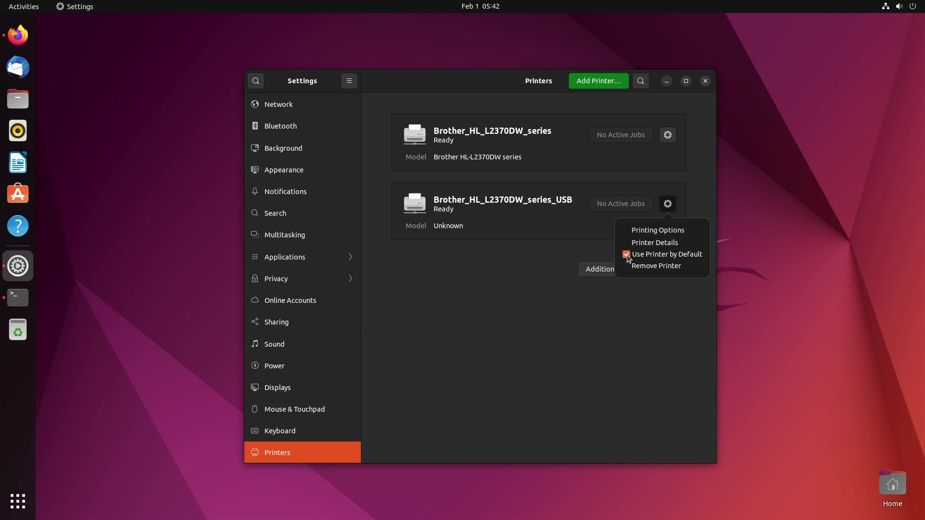The height and width of the screenshot is (520, 925).
Task: Select Printer Details in the popup menu
Action: (x=655, y=243)
